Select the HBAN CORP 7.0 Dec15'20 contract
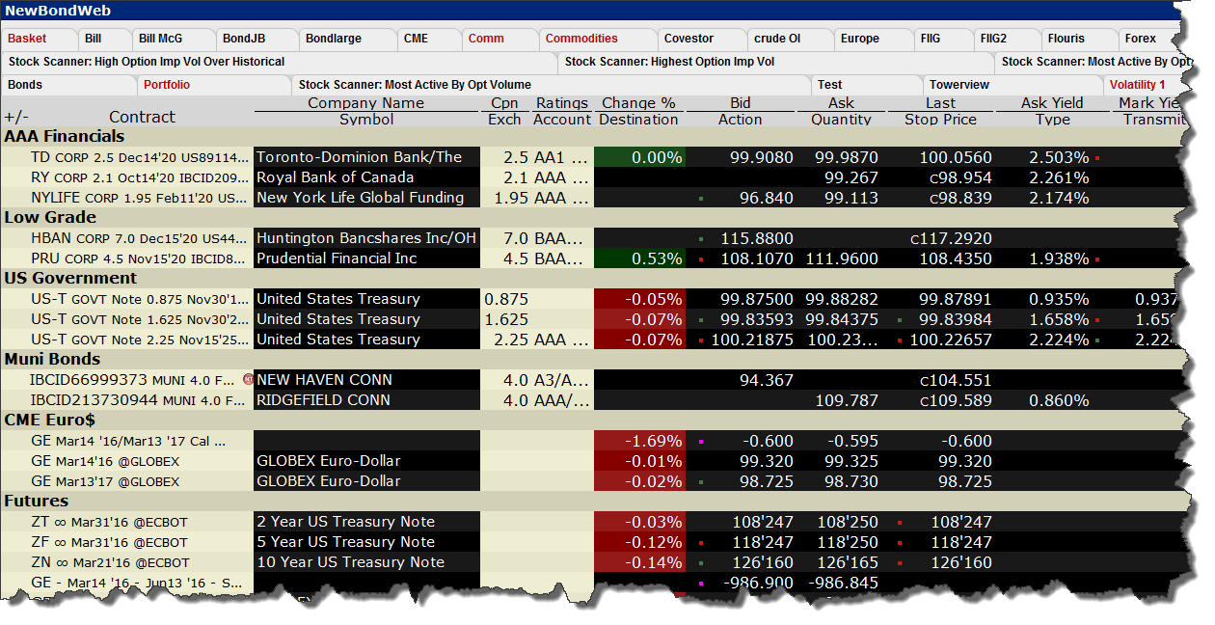Image resolution: width=1215 pixels, height=625 pixels. (140, 238)
